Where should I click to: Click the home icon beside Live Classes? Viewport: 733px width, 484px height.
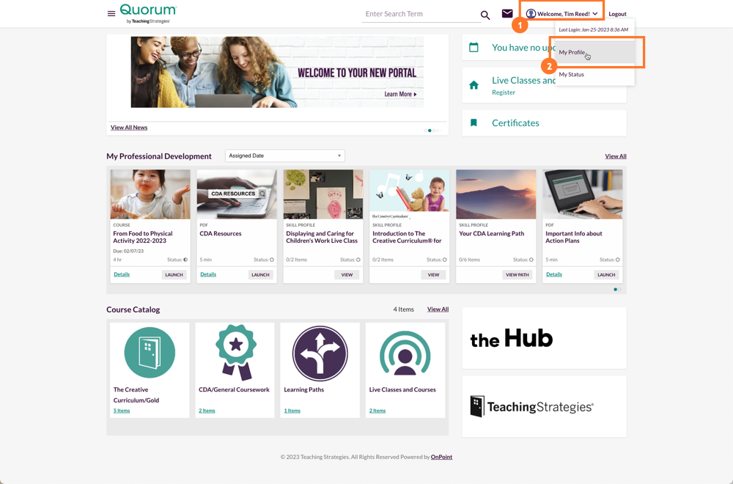pos(474,85)
